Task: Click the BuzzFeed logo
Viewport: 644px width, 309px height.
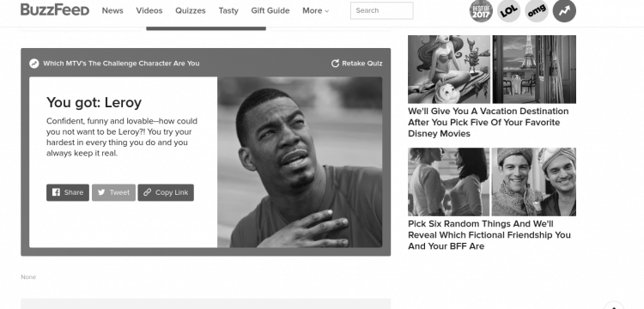Action: (55, 9)
